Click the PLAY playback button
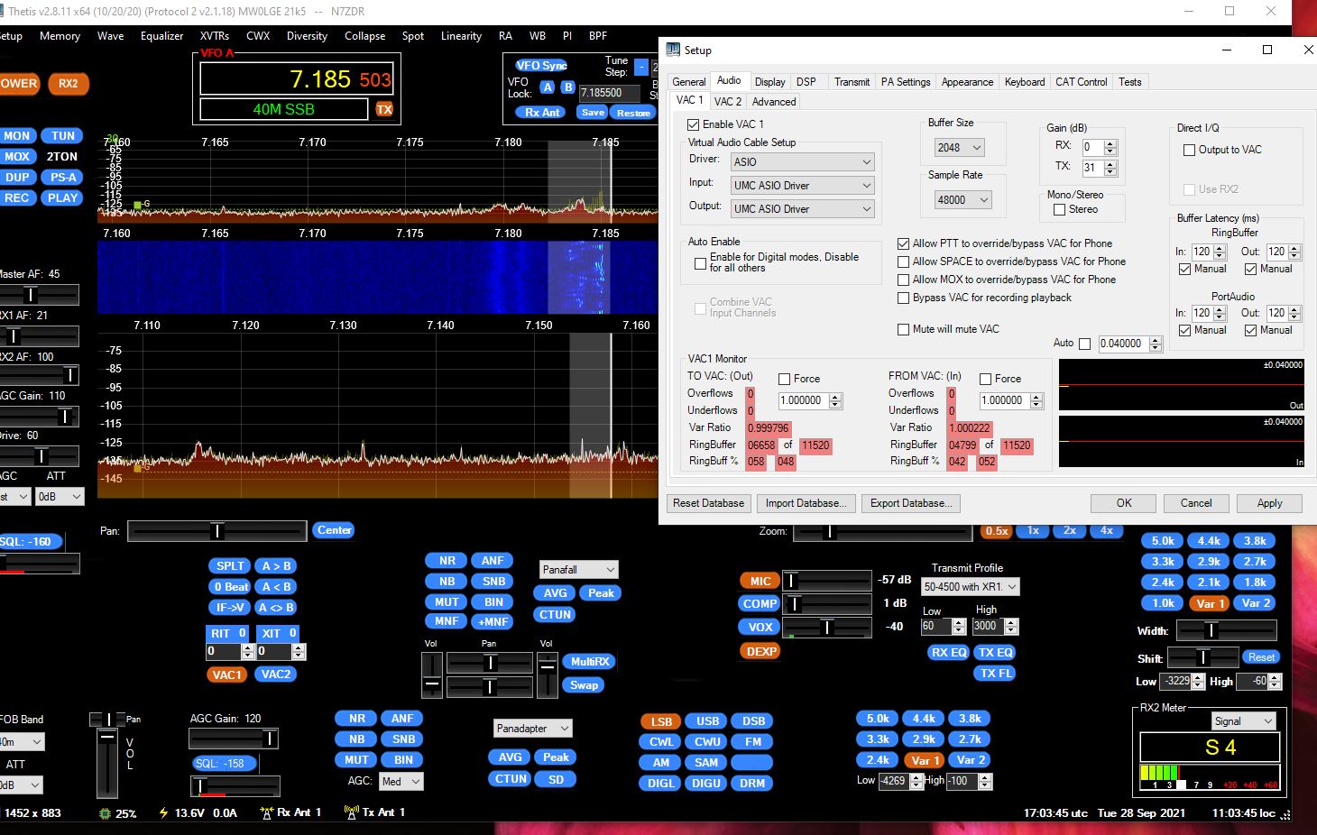The image size is (1317, 835). click(63, 197)
